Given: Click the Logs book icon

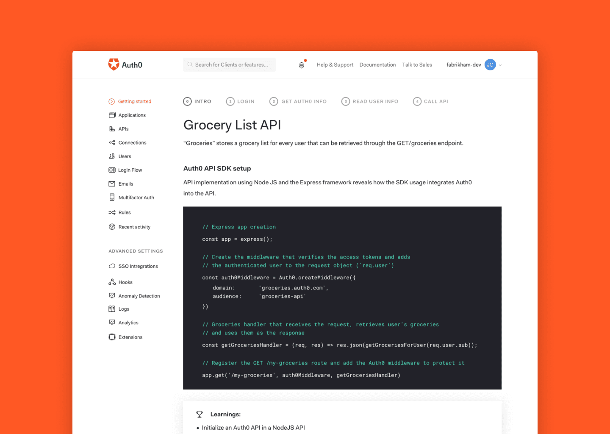Looking at the screenshot, I should coord(112,309).
